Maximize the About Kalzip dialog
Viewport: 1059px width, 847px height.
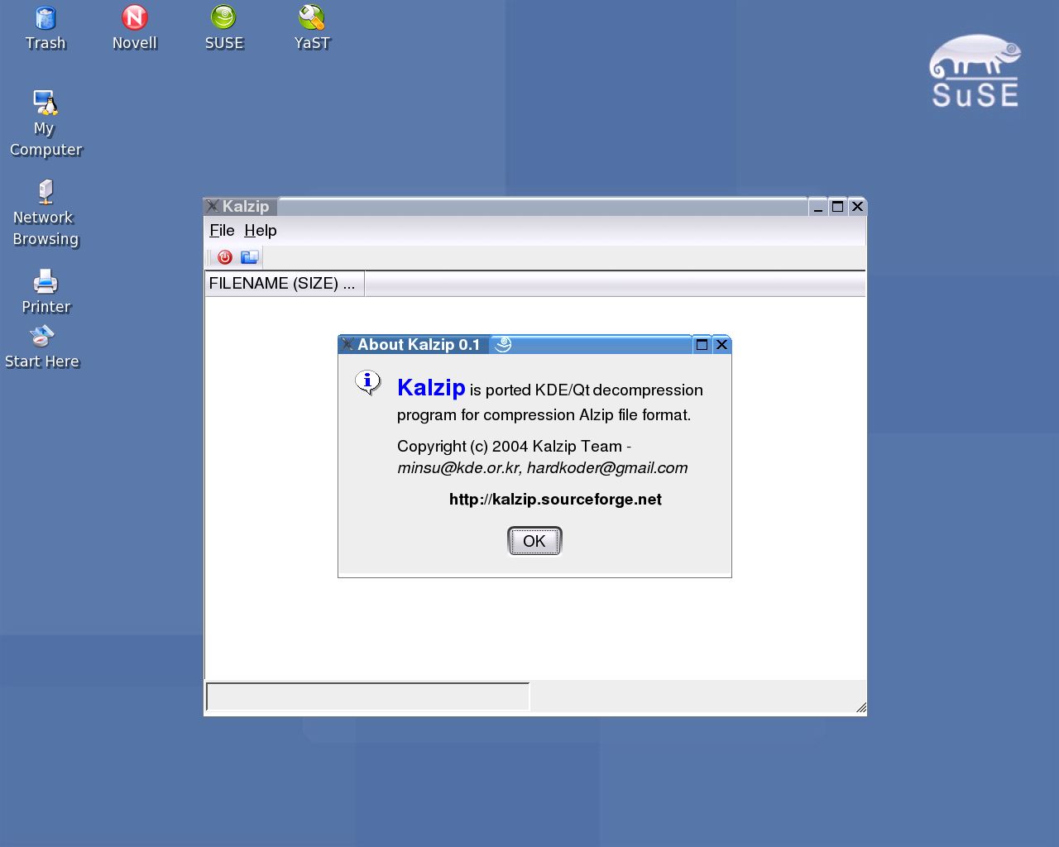702,345
